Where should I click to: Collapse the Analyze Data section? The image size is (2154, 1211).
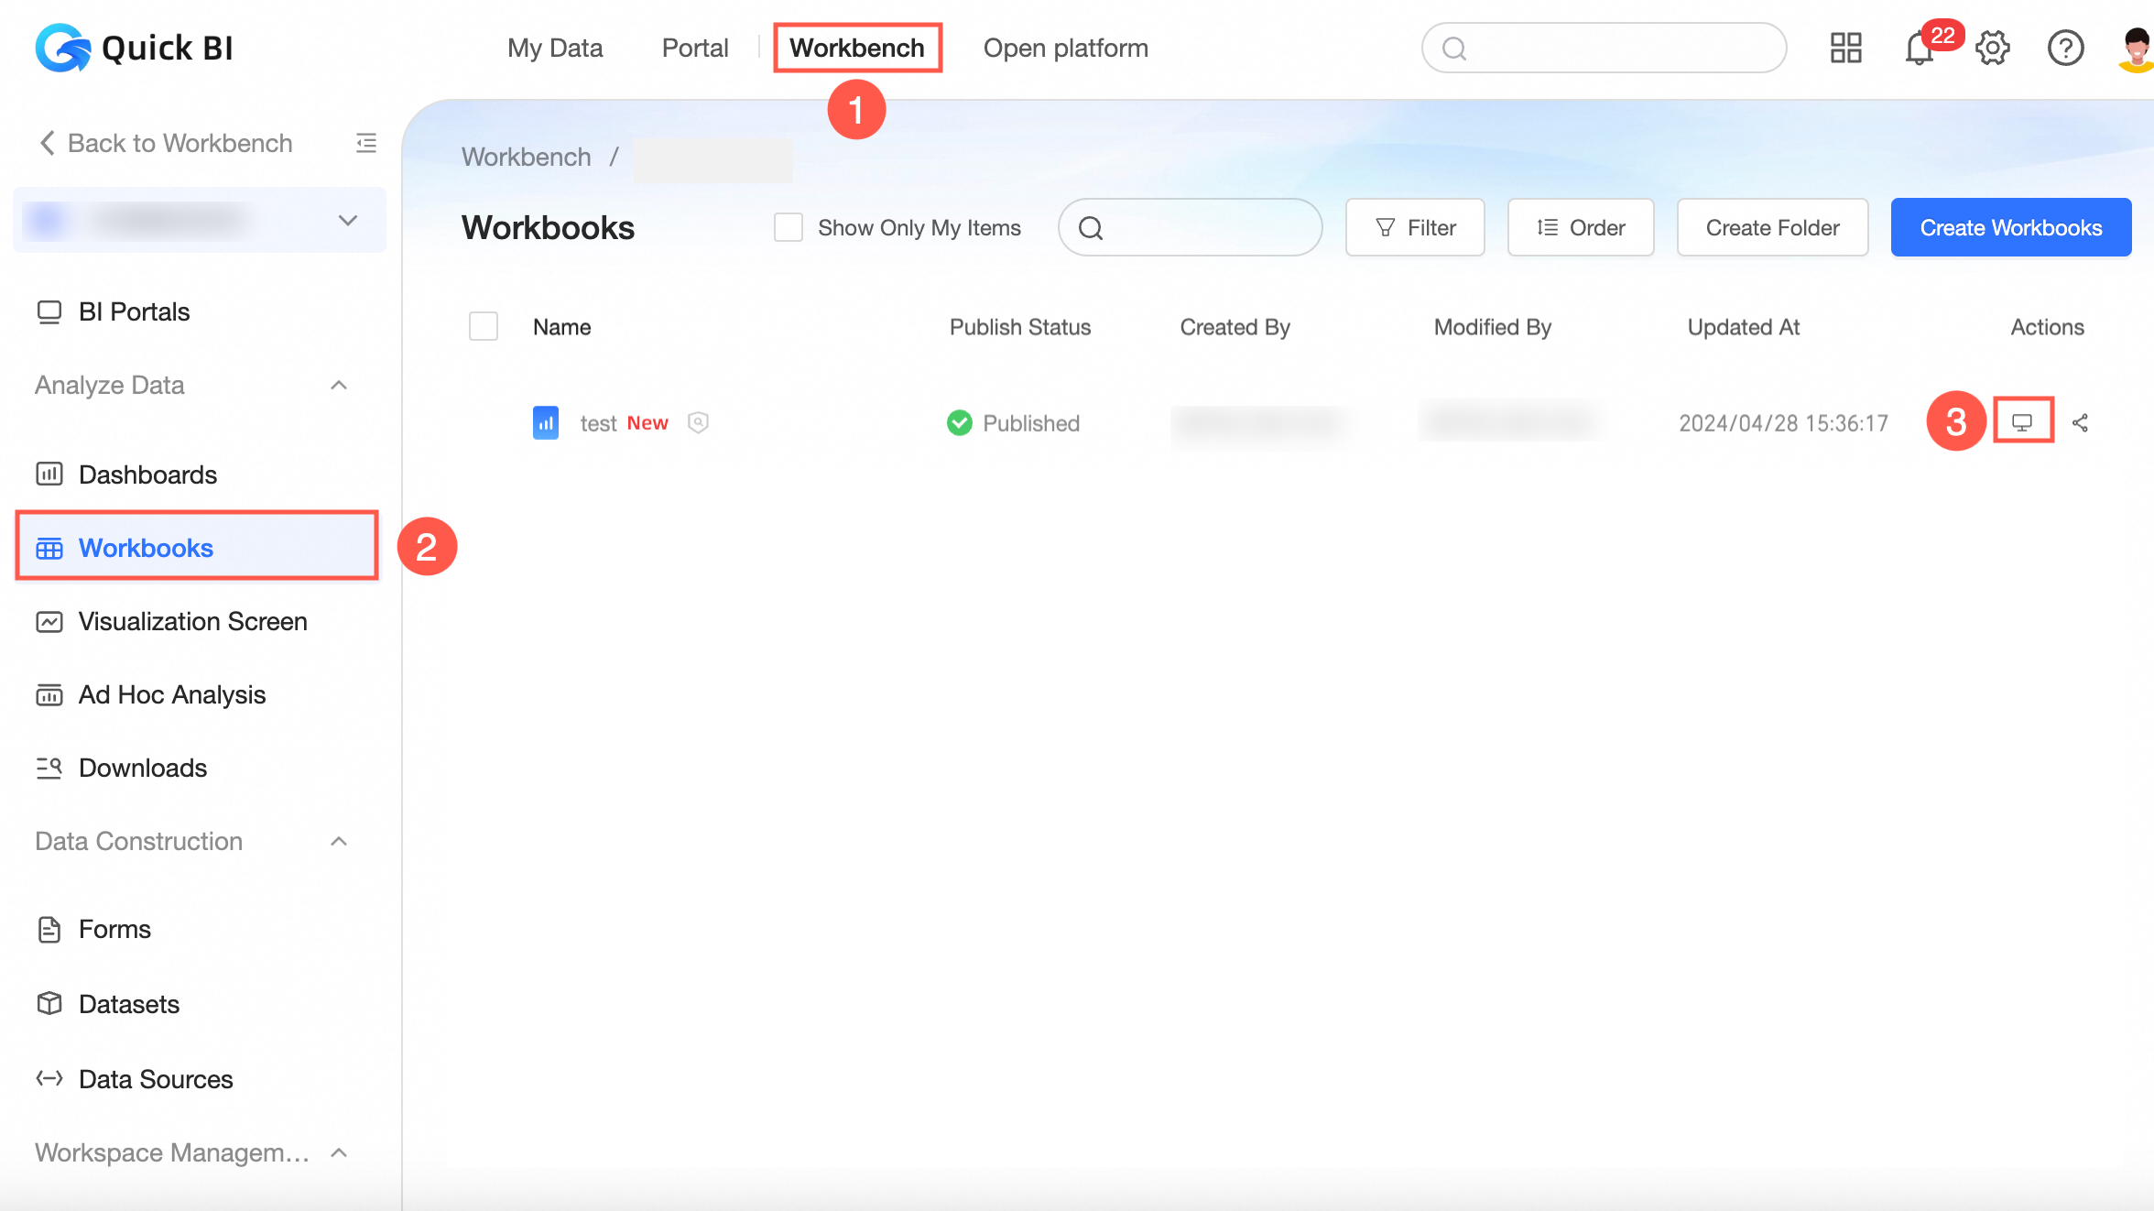(339, 385)
